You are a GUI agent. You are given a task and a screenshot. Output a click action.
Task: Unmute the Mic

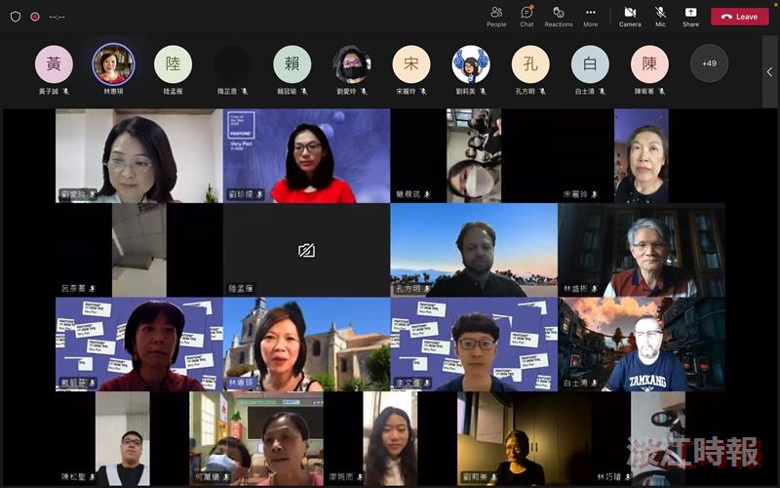pos(660,17)
